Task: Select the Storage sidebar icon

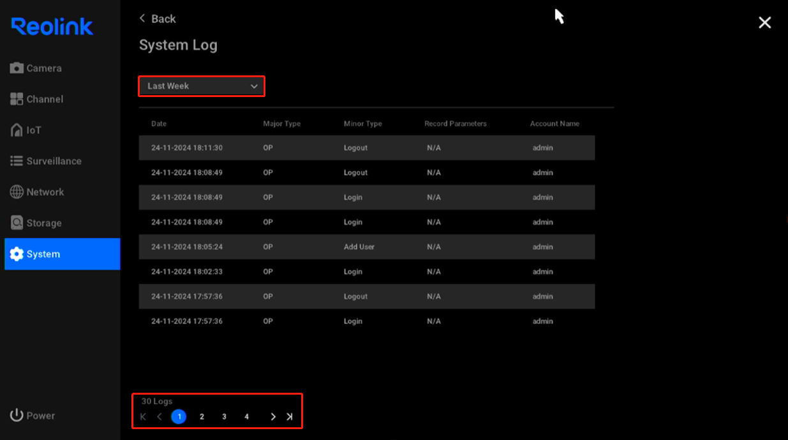Action: (x=42, y=222)
